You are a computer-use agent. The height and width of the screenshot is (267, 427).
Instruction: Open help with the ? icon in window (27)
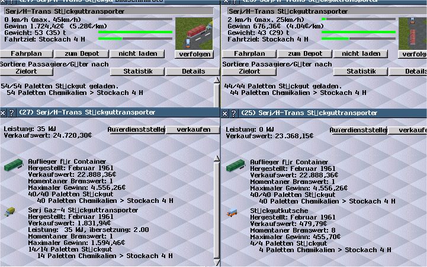coord(11,113)
